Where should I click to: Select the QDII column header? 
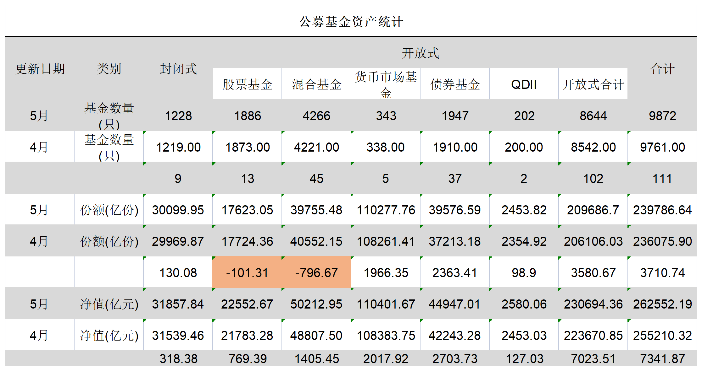524,84
